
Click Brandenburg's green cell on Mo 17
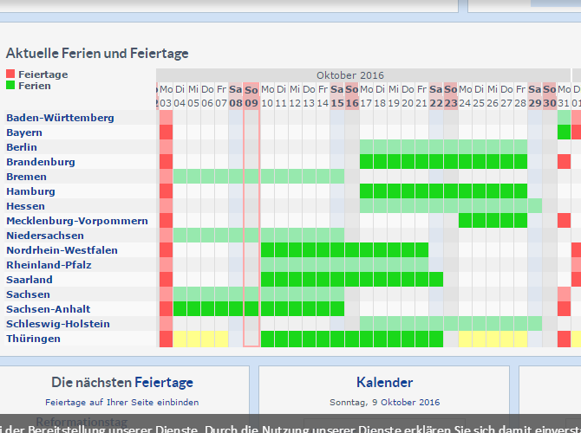click(367, 162)
